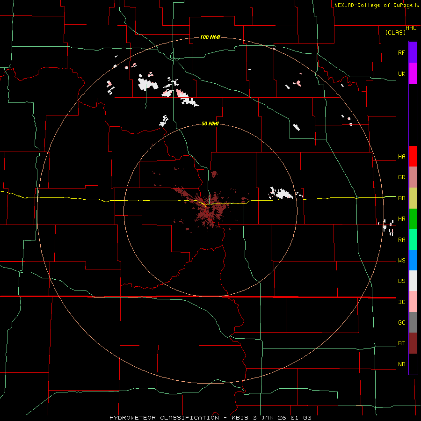Image resolution: width=421 pixels, height=421 pixels.
Task: Click the GC legend label
Action: (x=401, y=323)
